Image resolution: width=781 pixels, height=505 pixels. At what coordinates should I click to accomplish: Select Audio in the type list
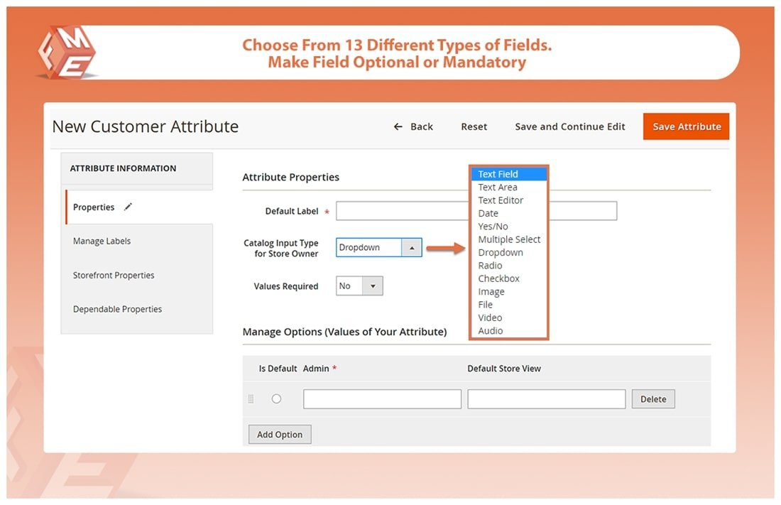tap(490, 330)
